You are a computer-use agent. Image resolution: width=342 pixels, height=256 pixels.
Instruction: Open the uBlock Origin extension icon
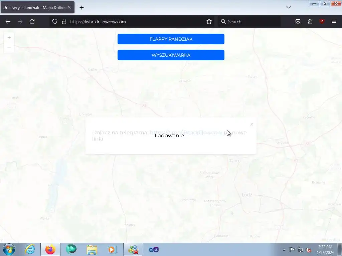click(x=322, y=22)
